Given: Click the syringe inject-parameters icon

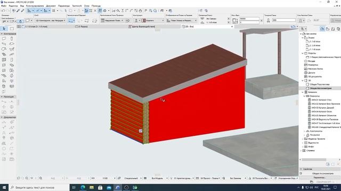Looking at the screenshot, I should tap(22, 11).
